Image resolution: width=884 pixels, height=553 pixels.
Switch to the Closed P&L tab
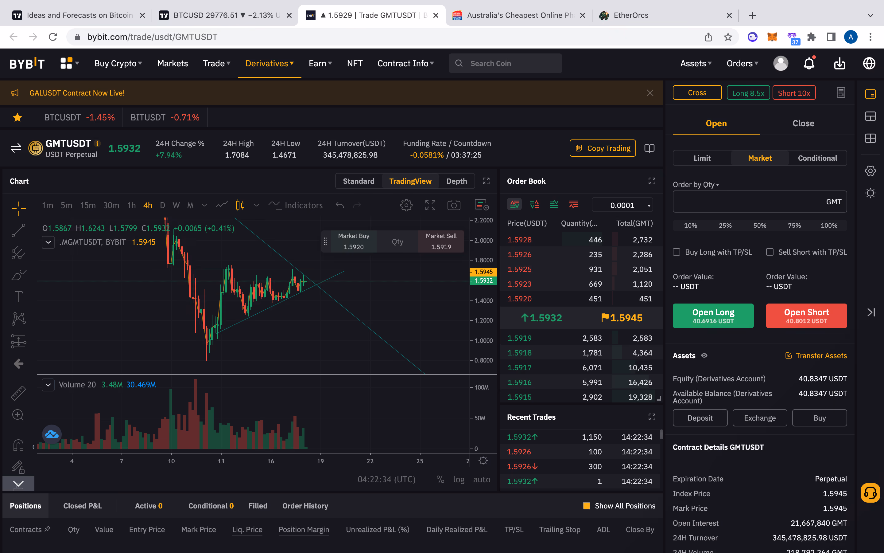pos(83,506)
